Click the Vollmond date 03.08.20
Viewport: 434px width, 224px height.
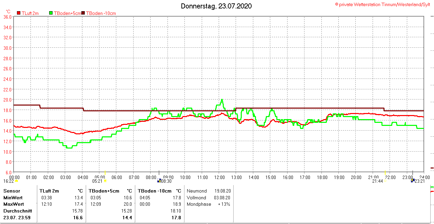click(222, 198)
